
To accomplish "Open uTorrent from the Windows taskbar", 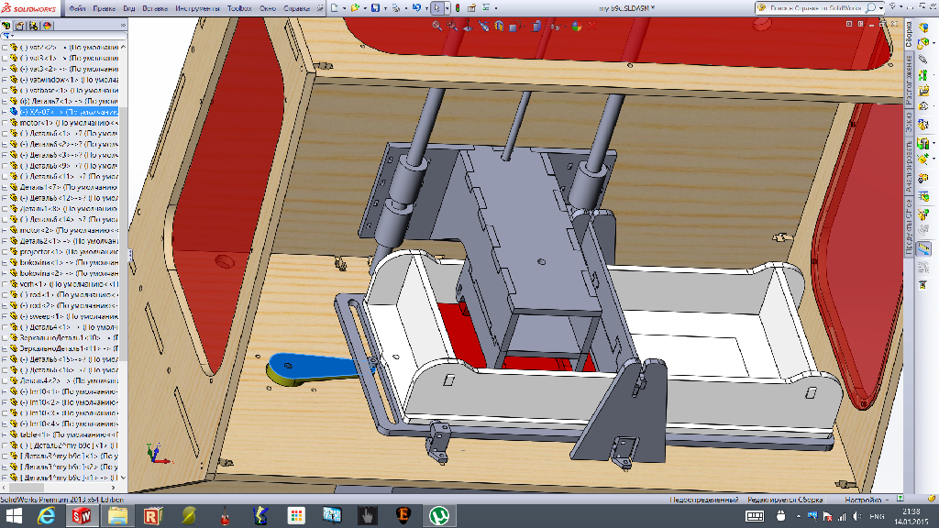I will (x=437, y=516).
